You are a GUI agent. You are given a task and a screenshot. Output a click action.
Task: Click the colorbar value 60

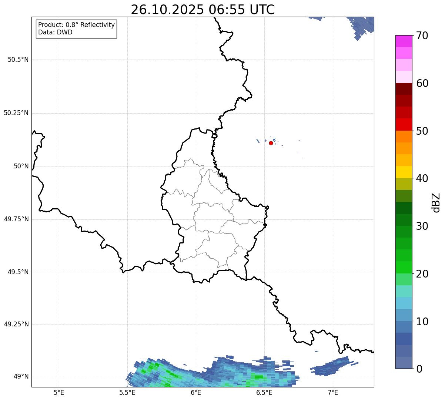422,83
